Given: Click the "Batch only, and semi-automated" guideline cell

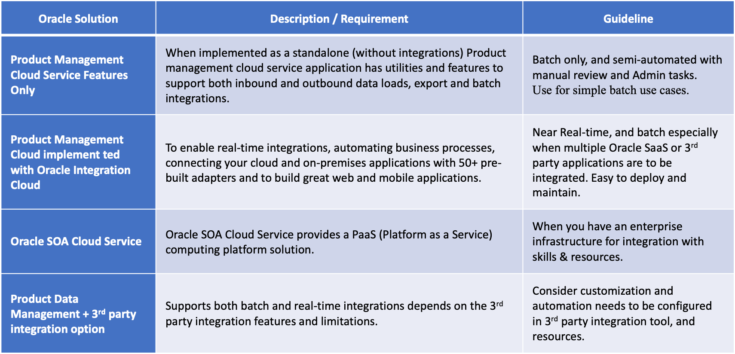Looking at the screenshot, I should coord(628,75).
